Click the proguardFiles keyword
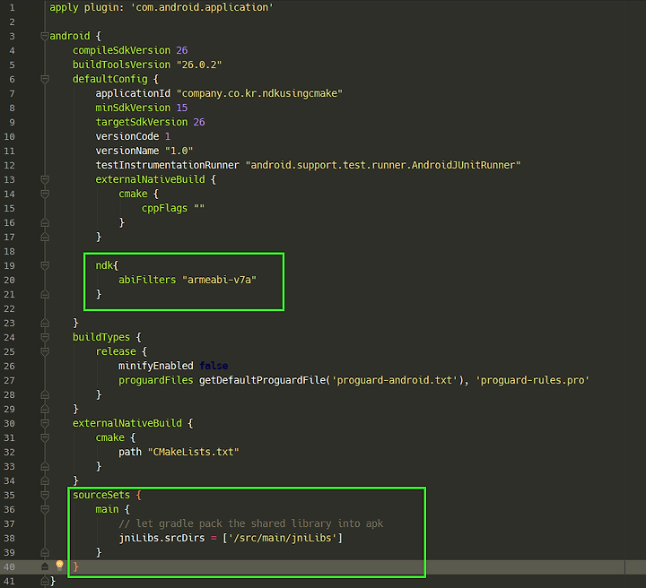 156,380
